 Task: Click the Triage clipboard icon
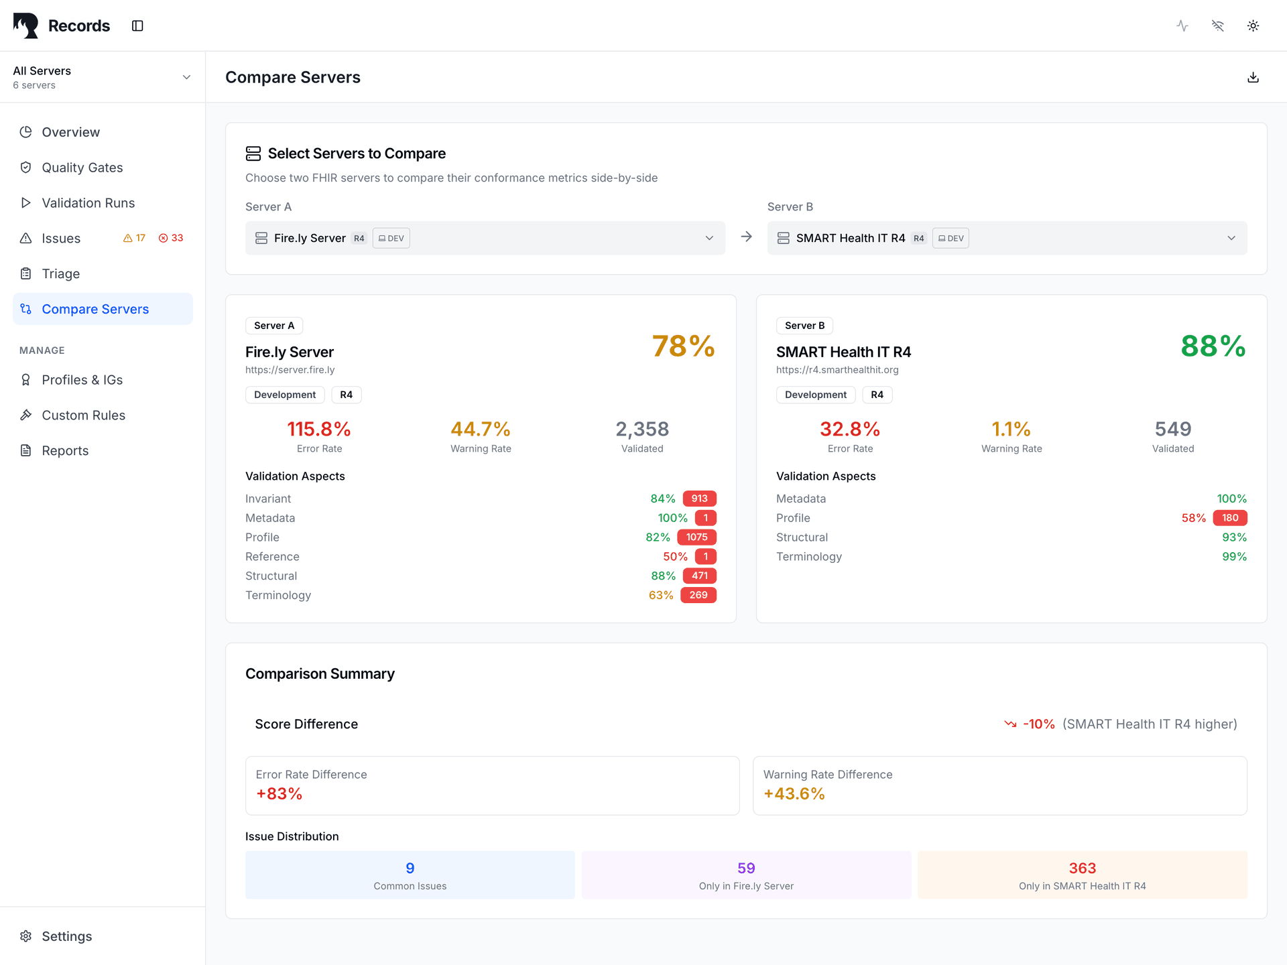point(26,273)
